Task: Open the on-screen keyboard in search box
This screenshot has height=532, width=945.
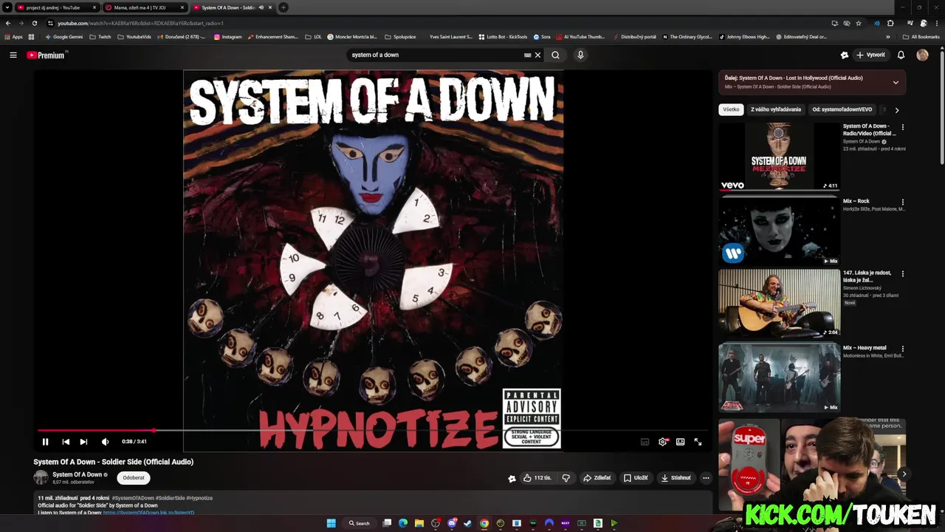Action: pos(527,55)
